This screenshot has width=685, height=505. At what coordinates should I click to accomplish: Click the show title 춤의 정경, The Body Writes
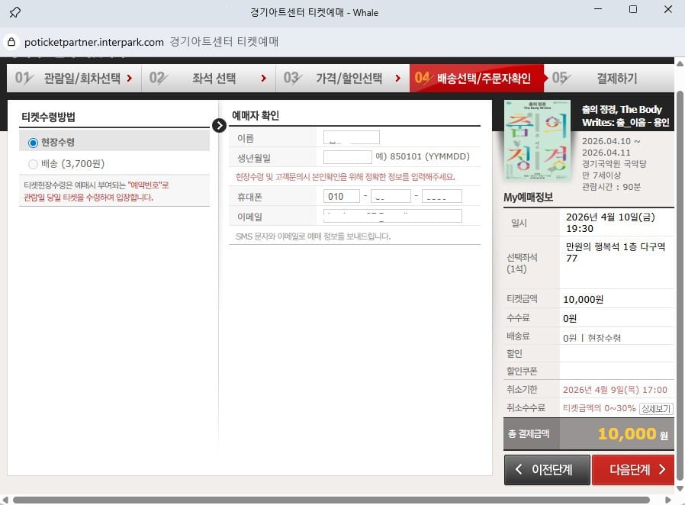(x=626, y=116)
